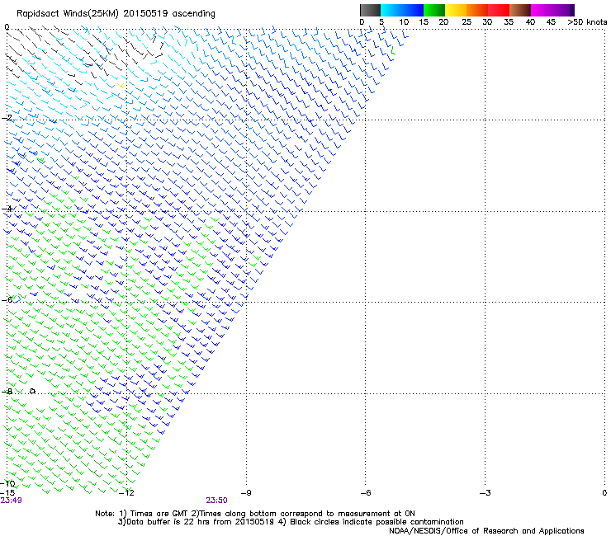Click the yellow 20-25 knots legend swatch
The height and width of the screenshot is (536, 611).
(x=456, y=10)
